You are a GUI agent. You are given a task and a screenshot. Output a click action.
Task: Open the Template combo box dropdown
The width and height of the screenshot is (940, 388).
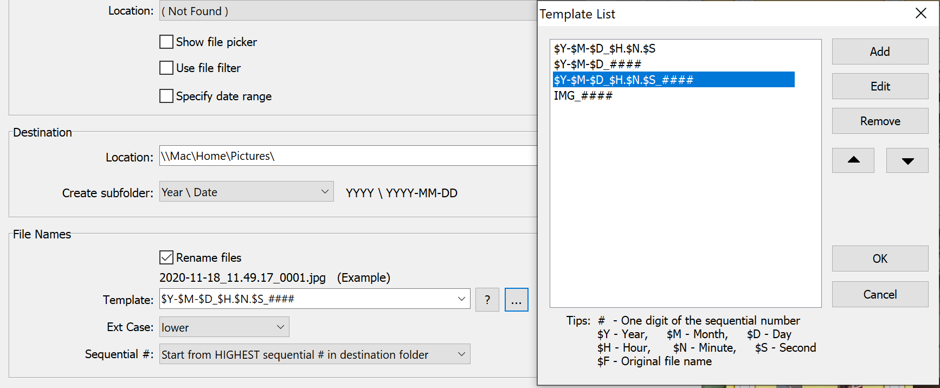(461, 299)
